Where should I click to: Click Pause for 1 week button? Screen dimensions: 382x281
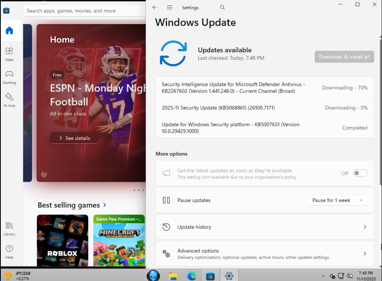tap(331, 200)
